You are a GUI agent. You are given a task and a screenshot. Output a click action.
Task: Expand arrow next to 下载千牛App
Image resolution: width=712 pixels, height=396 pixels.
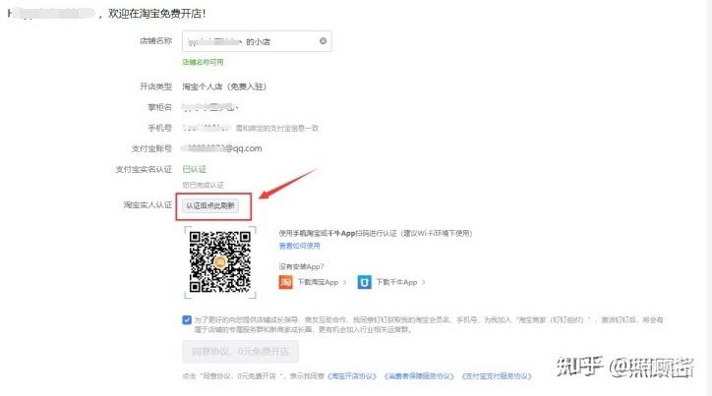click(424, 282)
